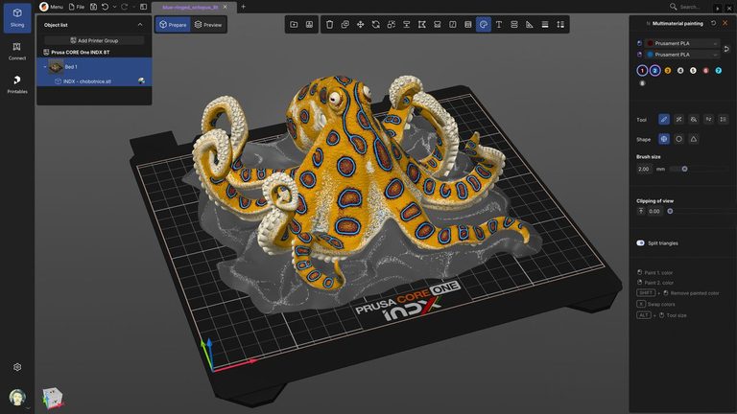The image size is (737, 414).
Task: Click the copy/duplicate icon in toolbar
Action: (345, 24)
